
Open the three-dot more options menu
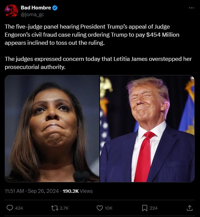coord(191,8)
